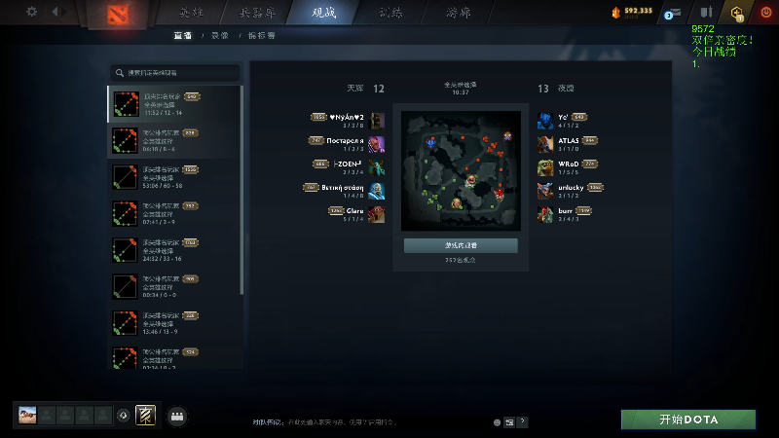The height and width of the screenshot is (438, 779).
Task: Open the lobby icon beside the guild banner
Action: coord(177,417)
